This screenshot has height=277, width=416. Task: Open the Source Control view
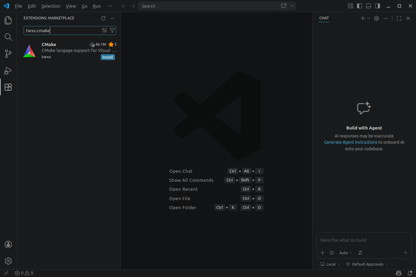8,54
